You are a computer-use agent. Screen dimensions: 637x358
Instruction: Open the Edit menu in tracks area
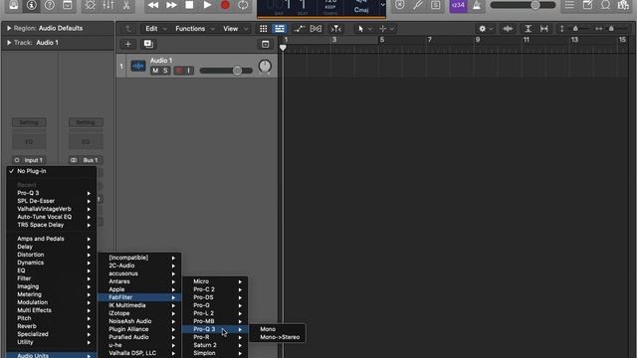pos(156,29)
